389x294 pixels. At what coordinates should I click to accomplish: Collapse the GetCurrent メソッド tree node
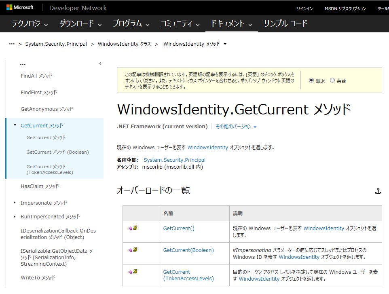(15, 125)
